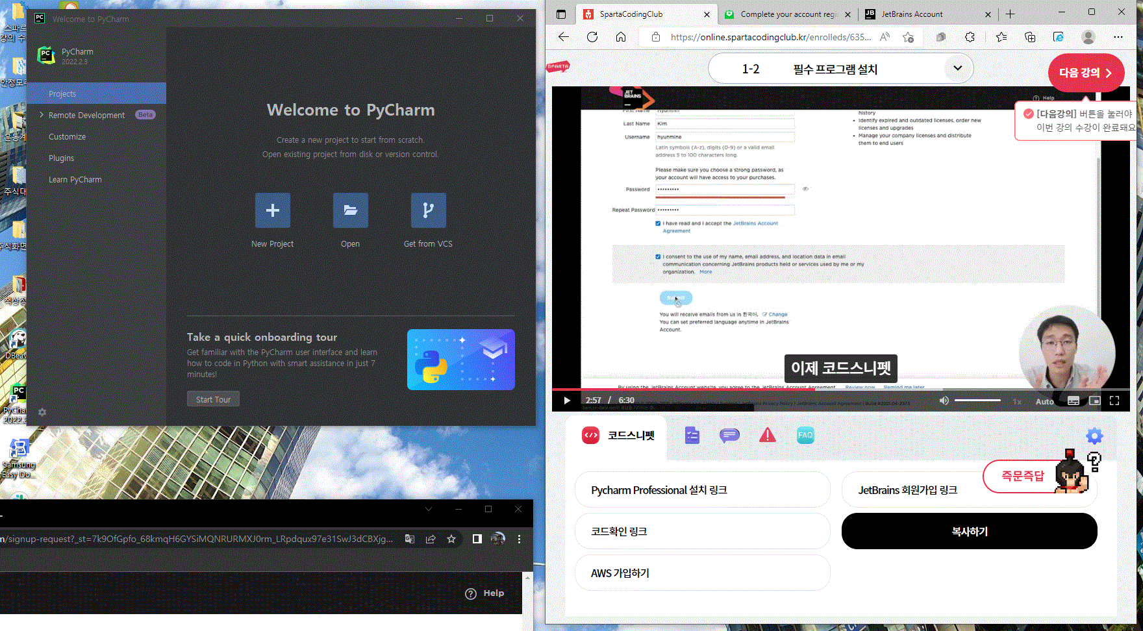Viewport: 1143px width, 631px height.
Task: Open Edge collections
Action: (1030, 37)
